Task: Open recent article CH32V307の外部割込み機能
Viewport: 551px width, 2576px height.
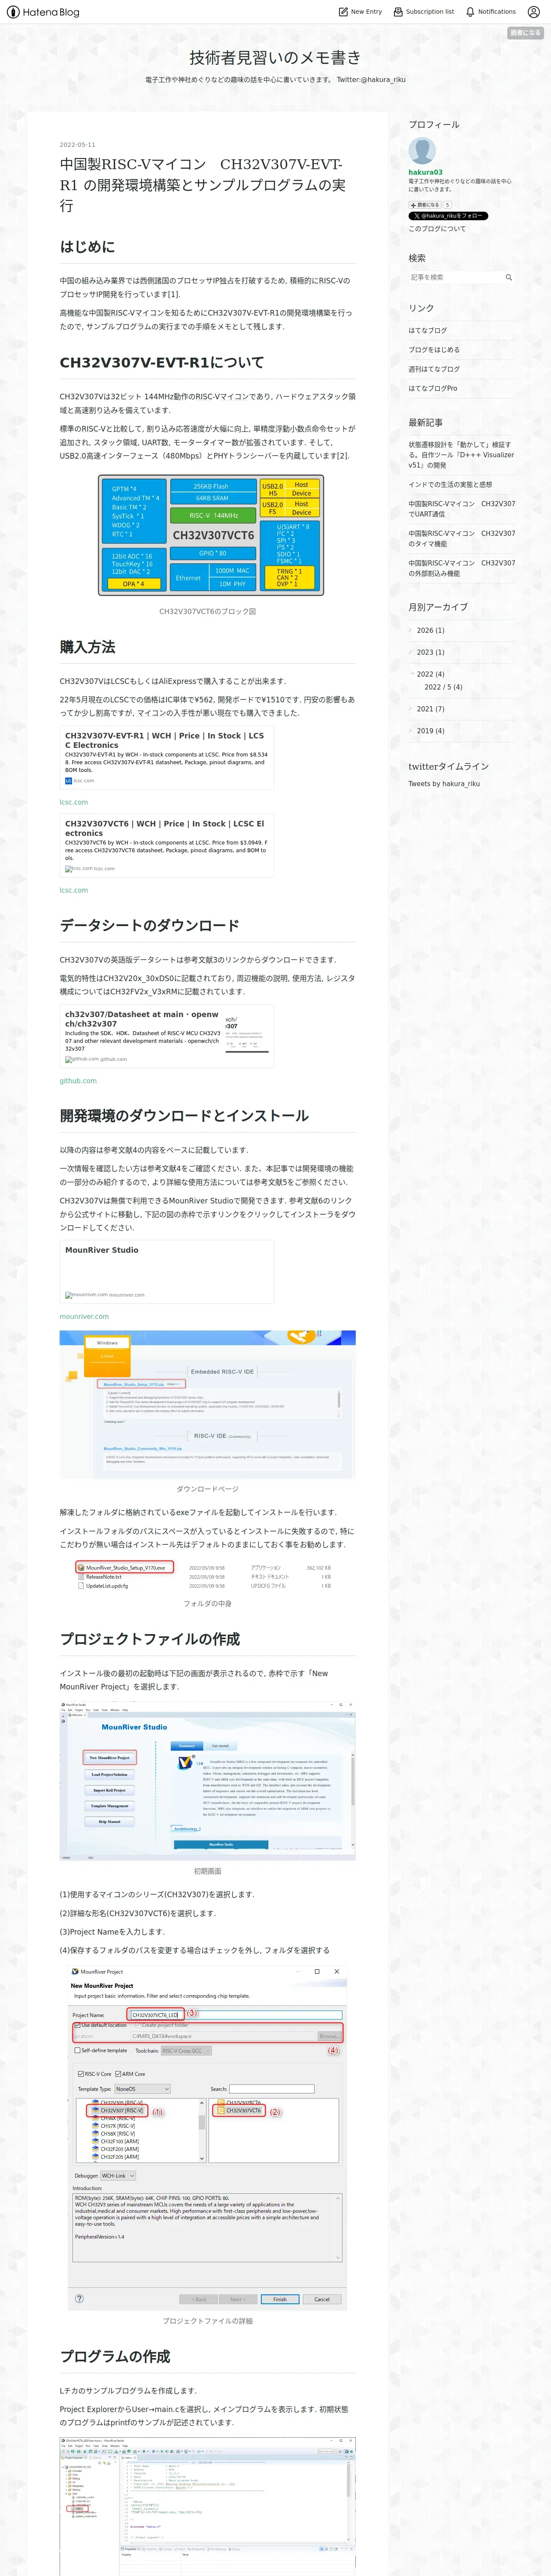Action: tap(462, 568)
